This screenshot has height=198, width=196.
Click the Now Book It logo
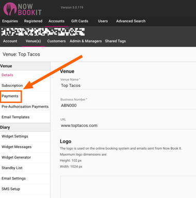click(23, 9)
